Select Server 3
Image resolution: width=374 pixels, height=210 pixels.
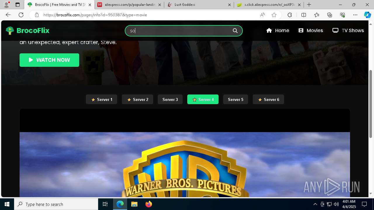(x=170, y=99)
